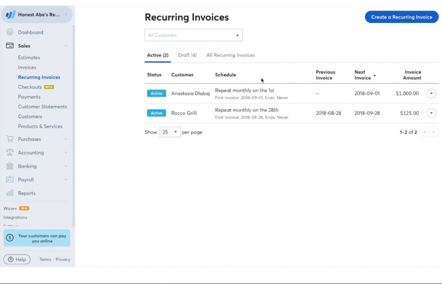Open the Dashboard from the sidebar
The image size is (442, 284).
[9, 32]
